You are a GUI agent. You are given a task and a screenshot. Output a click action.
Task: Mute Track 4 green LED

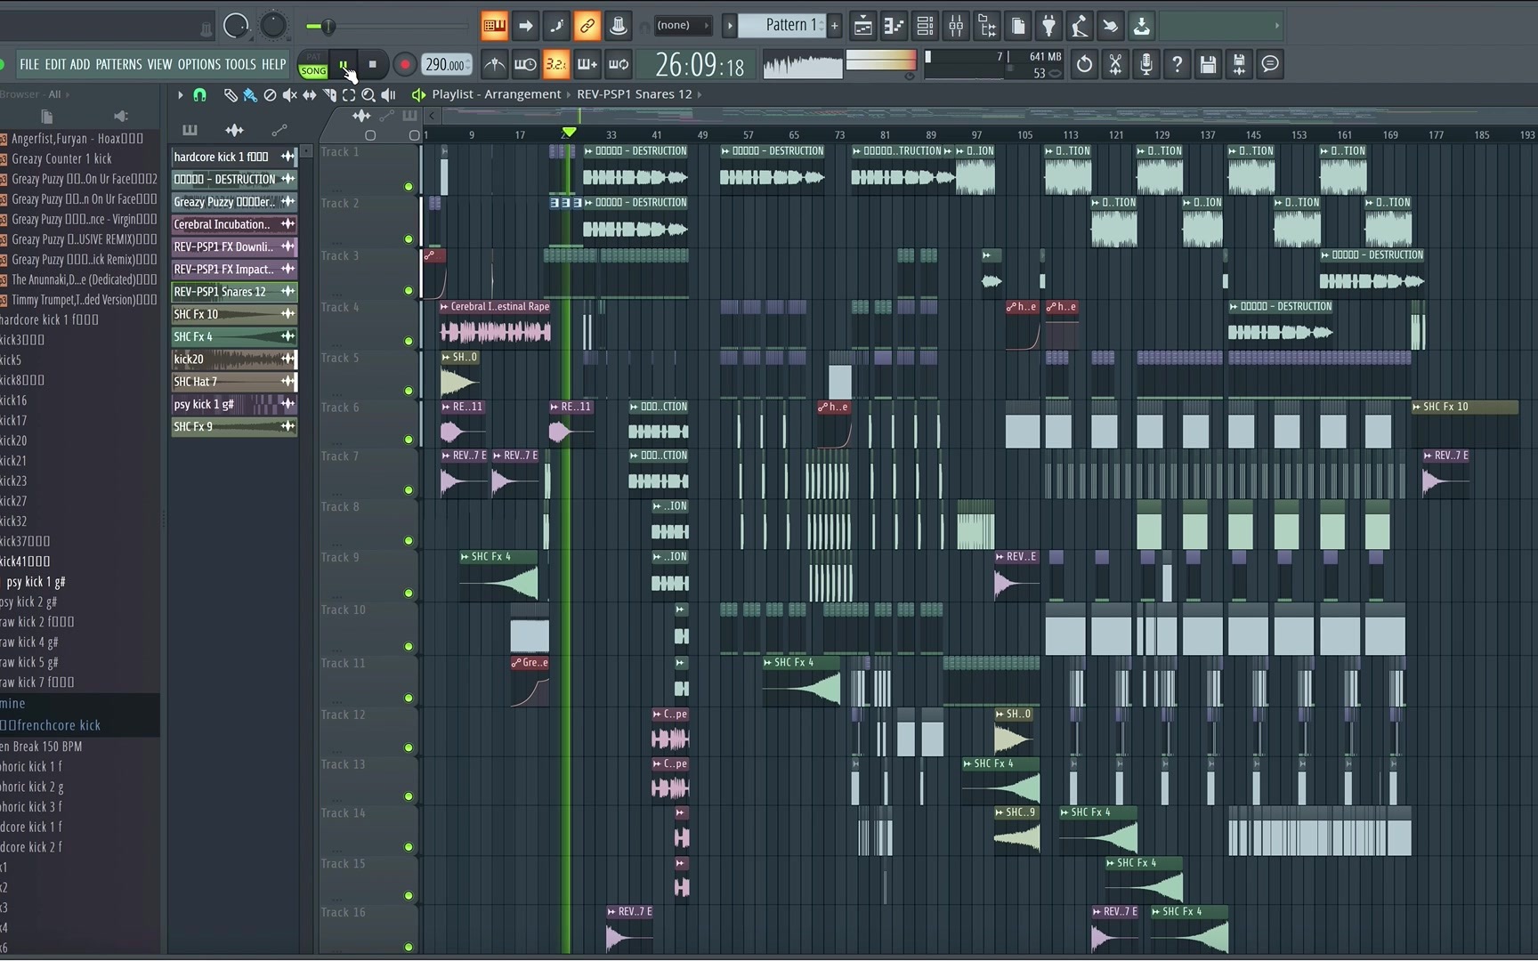click(x=409, y=341)
